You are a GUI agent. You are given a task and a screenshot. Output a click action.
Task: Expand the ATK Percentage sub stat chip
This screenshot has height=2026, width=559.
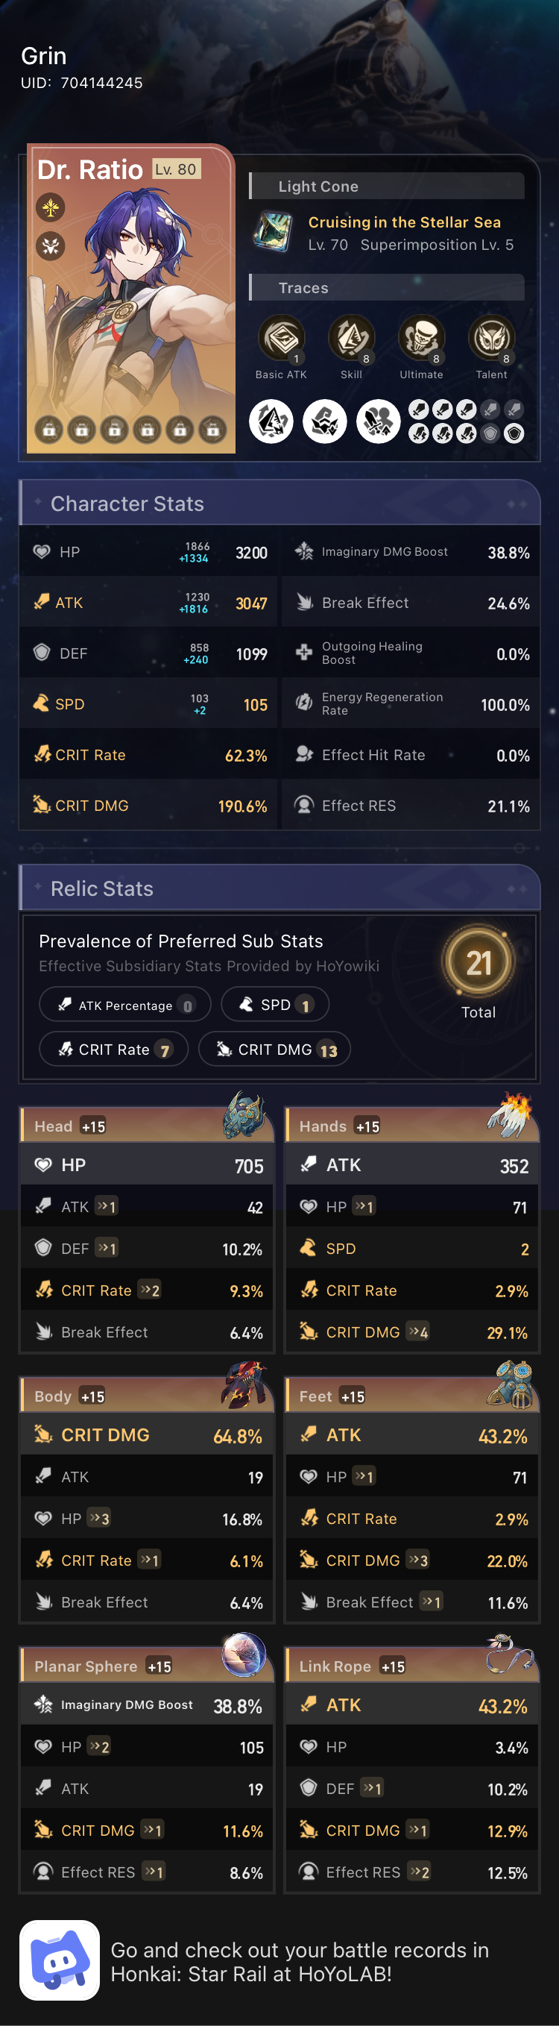click(x=124, y=1003)
